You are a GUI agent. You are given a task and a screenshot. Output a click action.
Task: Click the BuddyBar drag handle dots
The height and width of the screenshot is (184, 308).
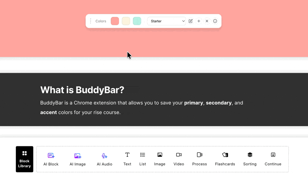click(90, 21)
